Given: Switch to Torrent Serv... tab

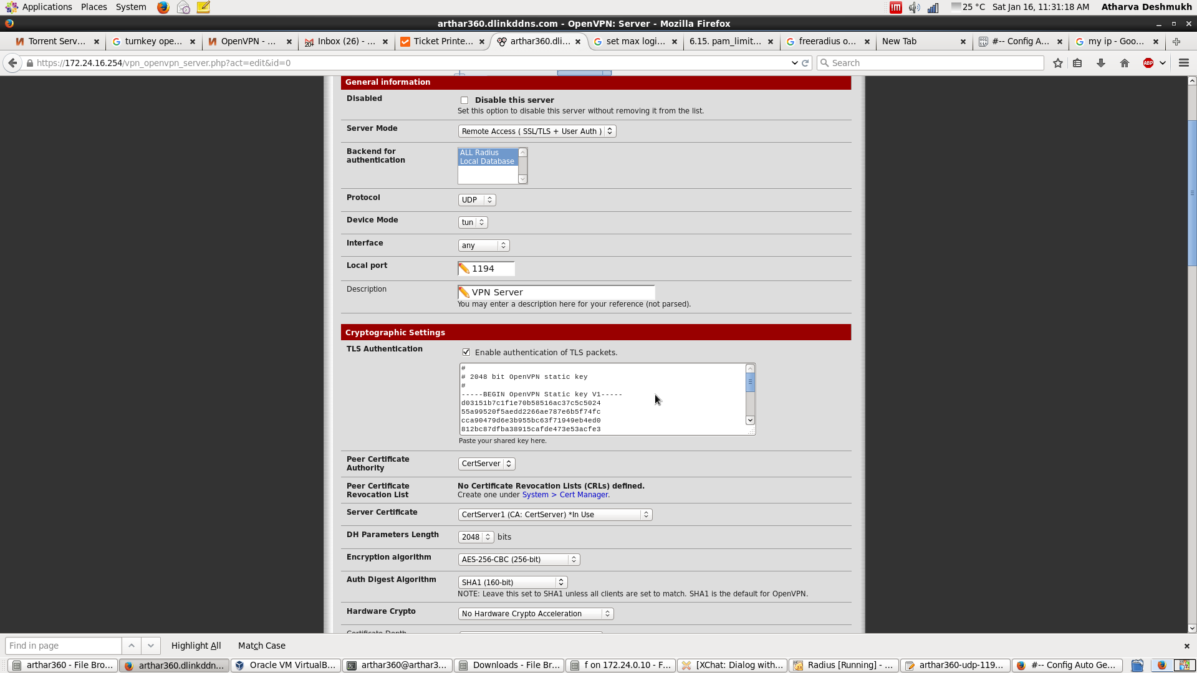Looking at the screenshot, I should (x=57, y=42).
